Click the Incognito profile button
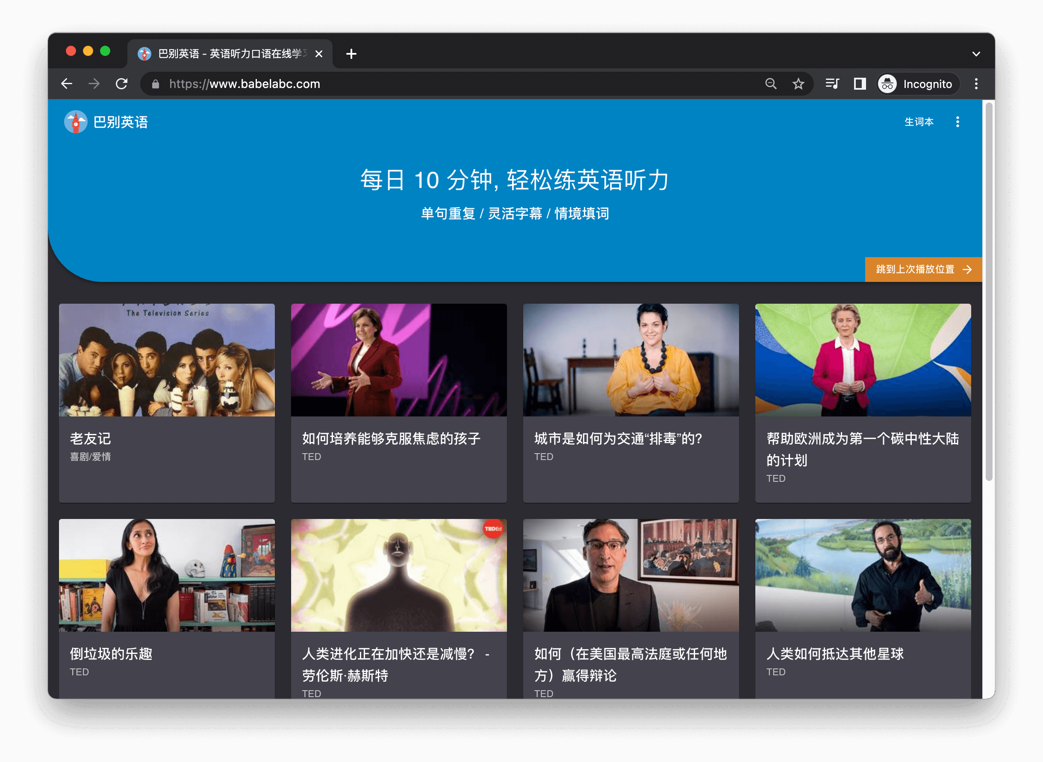Image resolution: width=1043 pixels, height=762 pixels. [x=917, y=84]
